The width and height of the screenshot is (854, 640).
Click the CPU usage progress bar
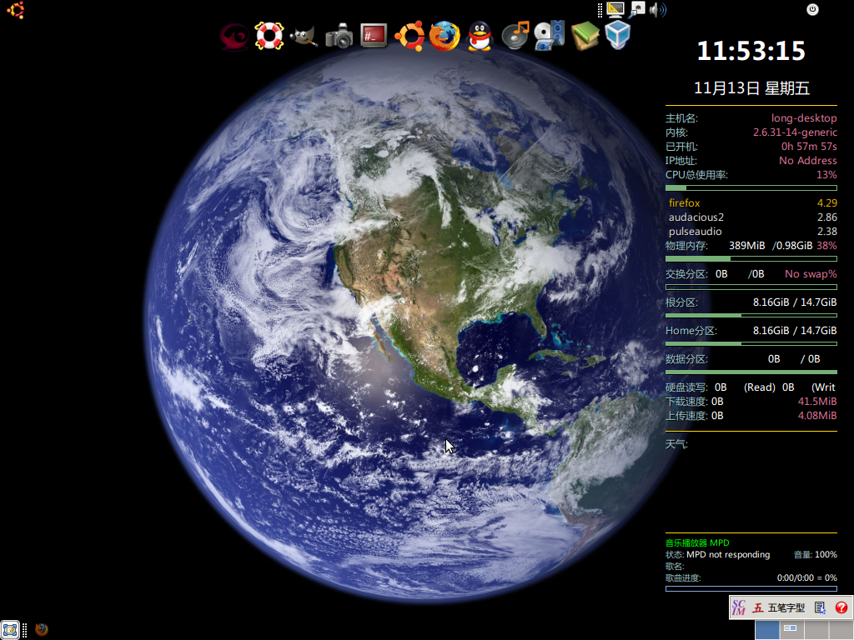tap(751, 187)
